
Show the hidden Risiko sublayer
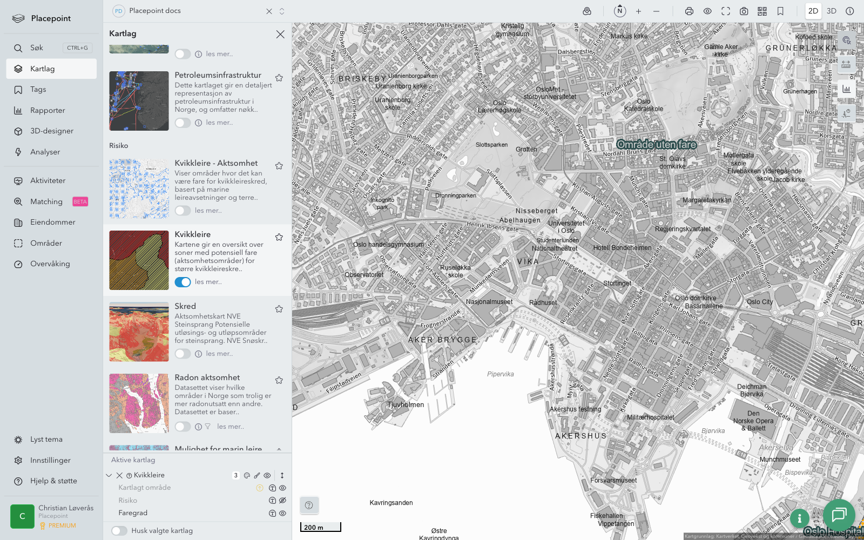tap(282, 501)
